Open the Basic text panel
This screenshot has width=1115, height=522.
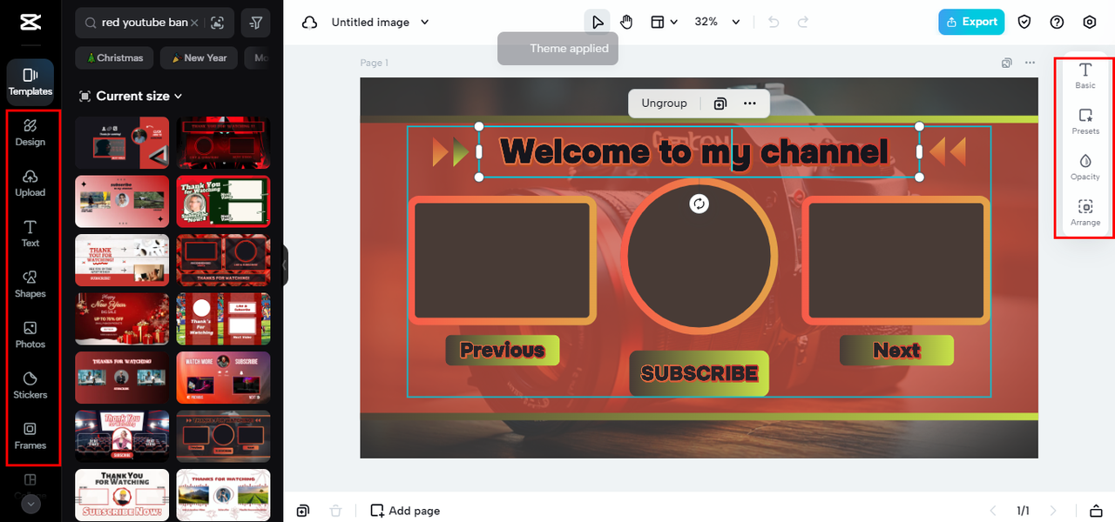click(x=1085, y=76)
